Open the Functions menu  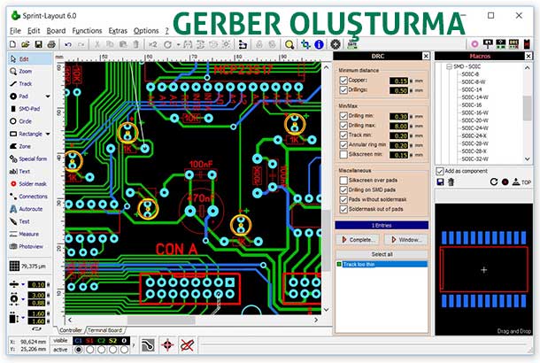(x=87, y=31)
